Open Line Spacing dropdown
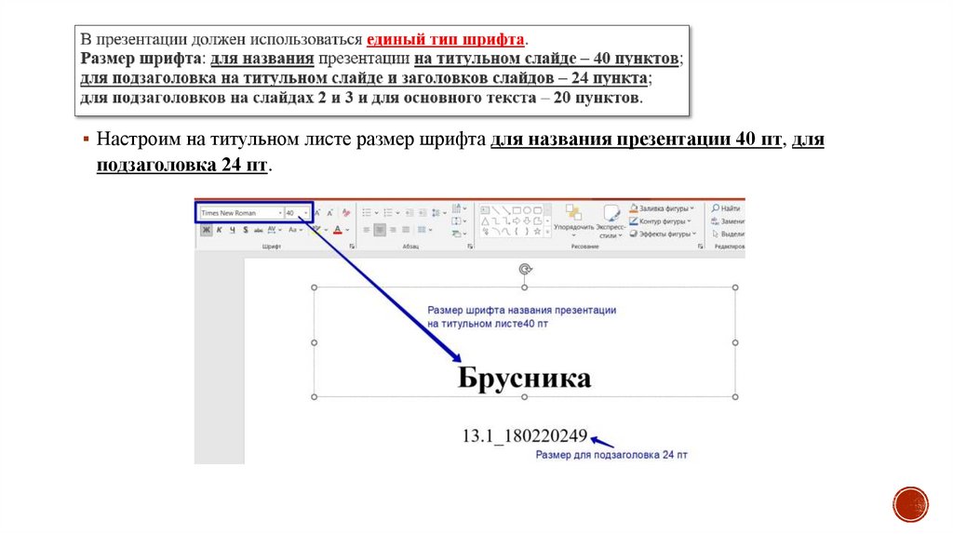 tap(439, 213)
